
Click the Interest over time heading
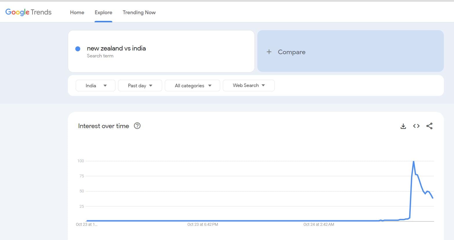104,126
